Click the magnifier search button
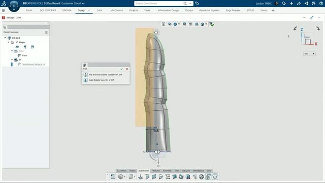The image size is (325, 183). click(185, 4)
